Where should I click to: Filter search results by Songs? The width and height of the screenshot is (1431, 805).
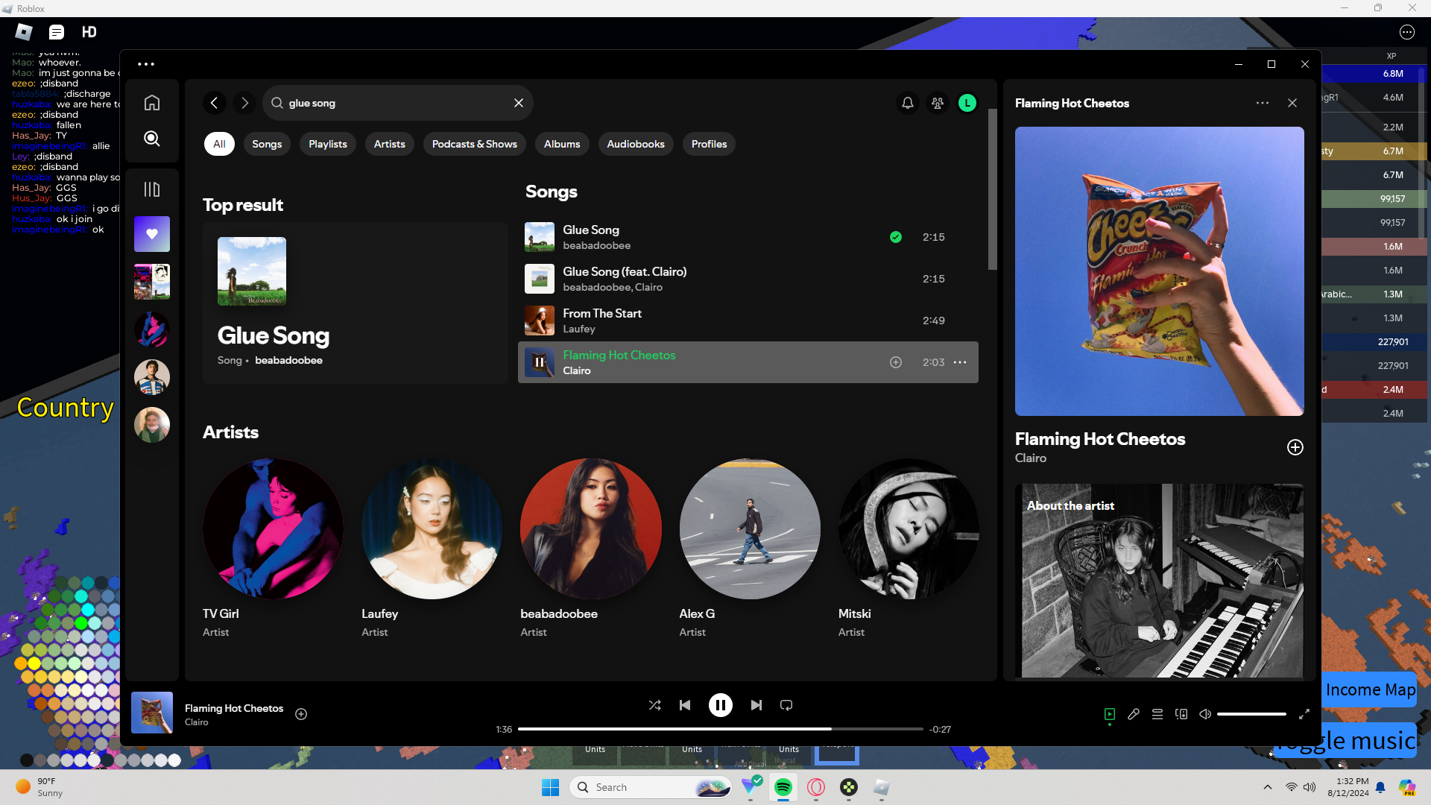pos(267,144)
